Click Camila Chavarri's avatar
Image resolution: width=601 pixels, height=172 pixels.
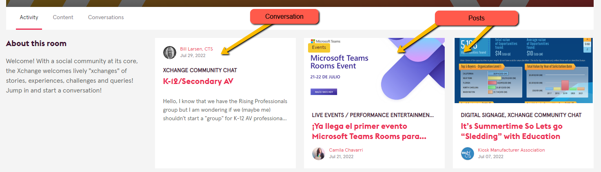point(319,154)
